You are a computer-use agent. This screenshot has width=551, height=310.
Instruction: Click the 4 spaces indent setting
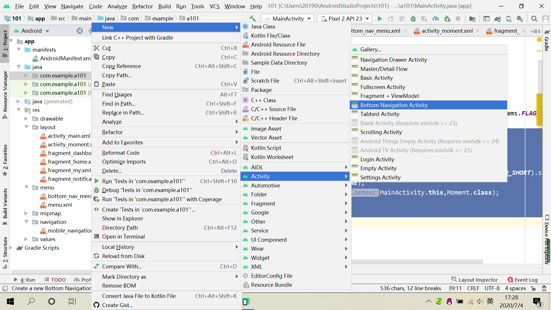click(515, 288)
